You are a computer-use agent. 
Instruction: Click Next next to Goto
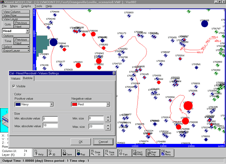[22, 26]
